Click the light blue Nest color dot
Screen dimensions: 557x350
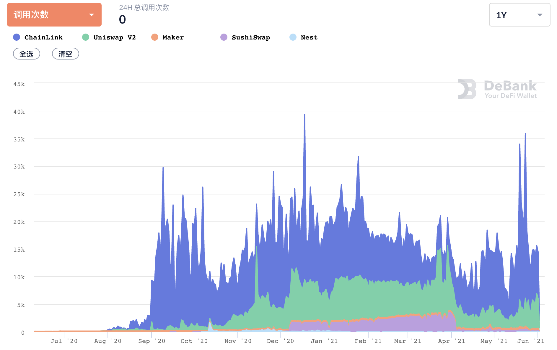pos(293,37)
